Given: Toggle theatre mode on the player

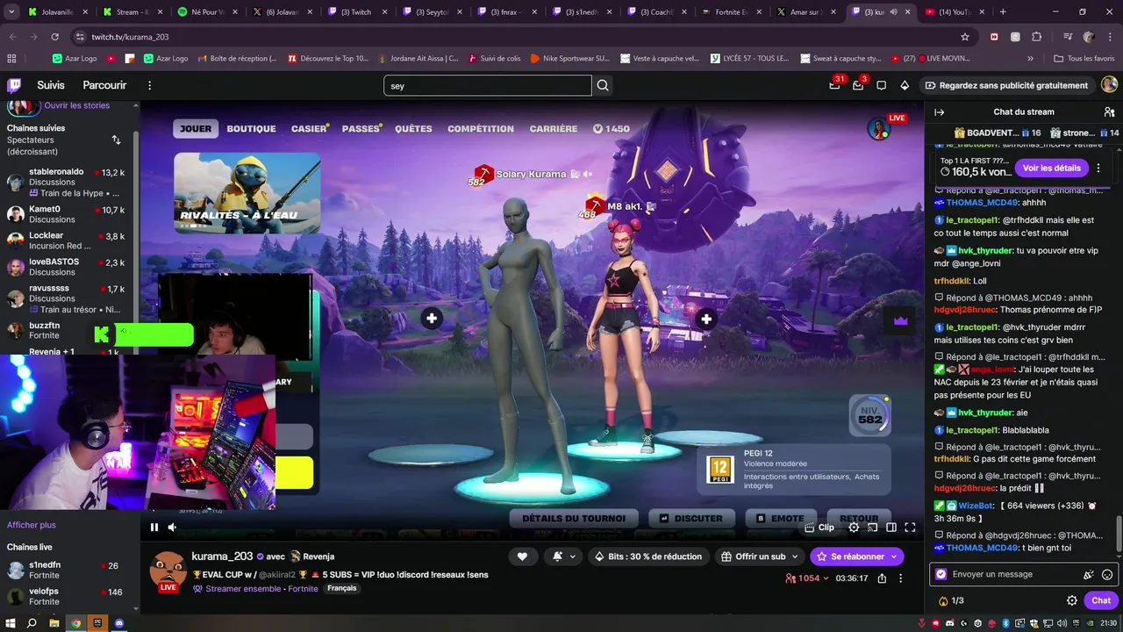Looking at the screenshot, I should (891, 528).
